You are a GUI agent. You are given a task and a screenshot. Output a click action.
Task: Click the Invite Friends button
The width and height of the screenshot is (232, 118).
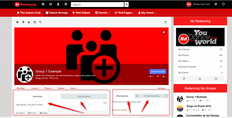(158, 72)
